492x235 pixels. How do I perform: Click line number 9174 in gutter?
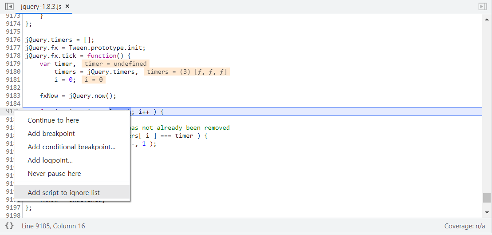tap(13, 24)
